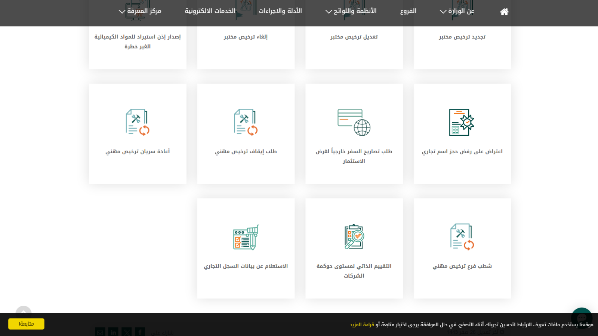This screenshot has width=598, height=336.
Task: Expand the مركز المعرفة dropdown
Action: pos(140,11)
